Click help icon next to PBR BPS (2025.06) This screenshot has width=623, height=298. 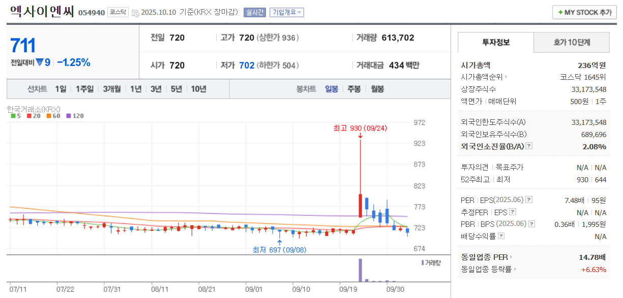click(x=531, y=224)
